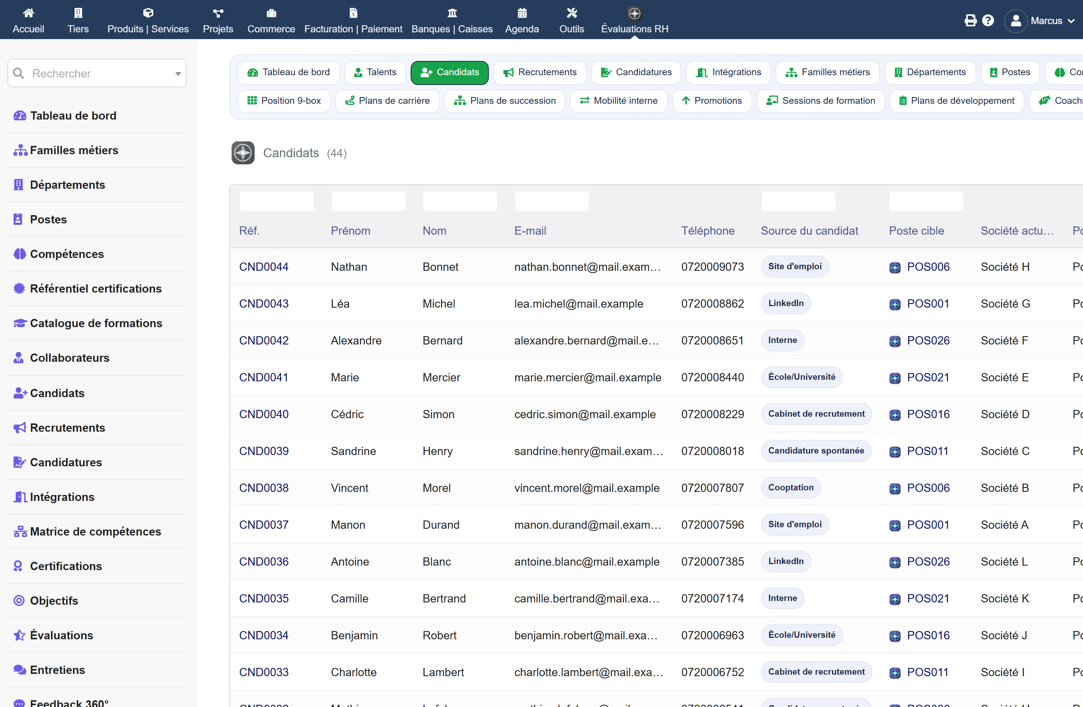Open Produits | Services cube icon
This screenshot has width=1083, height=707.
148,13
